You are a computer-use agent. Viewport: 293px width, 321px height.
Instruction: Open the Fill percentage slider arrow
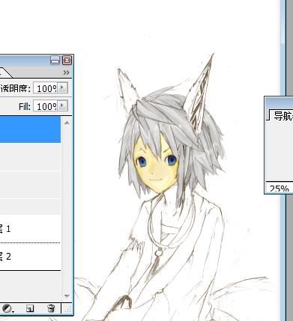63,106
